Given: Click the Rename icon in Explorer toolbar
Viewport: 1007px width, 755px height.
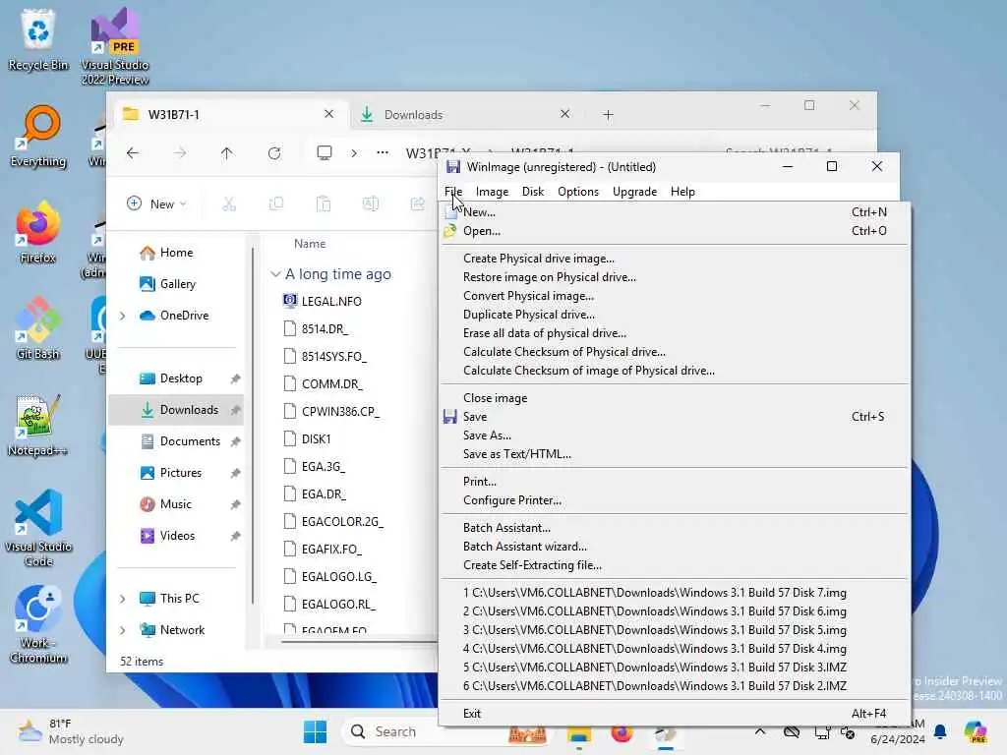Looking at the screenshot, I should [371, 204].
